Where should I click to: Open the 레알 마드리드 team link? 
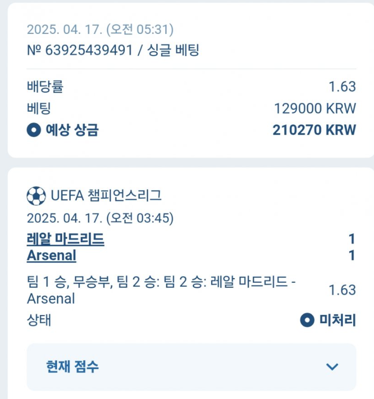[x=66, y=239]
